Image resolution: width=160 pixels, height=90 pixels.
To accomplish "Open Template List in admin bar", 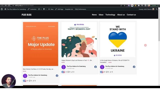I will (x=69, y=9).
